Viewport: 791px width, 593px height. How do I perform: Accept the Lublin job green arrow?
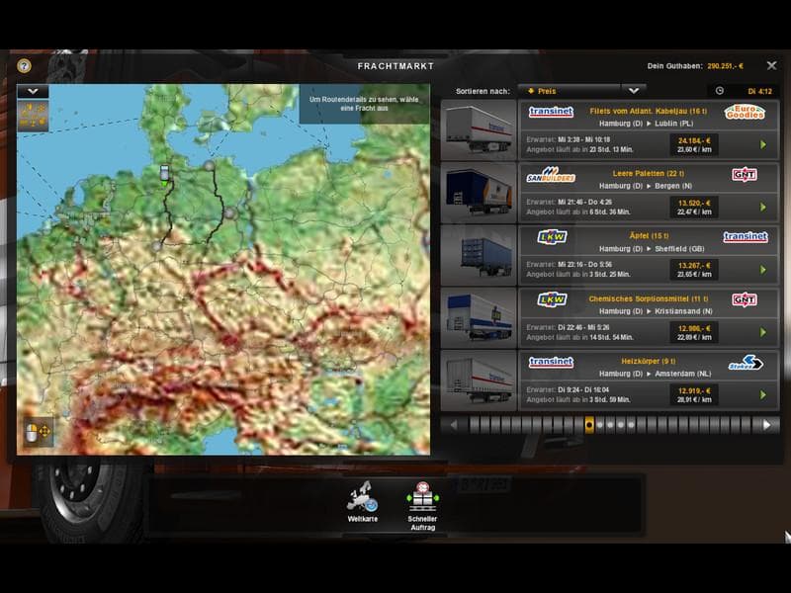pos(763,144)
